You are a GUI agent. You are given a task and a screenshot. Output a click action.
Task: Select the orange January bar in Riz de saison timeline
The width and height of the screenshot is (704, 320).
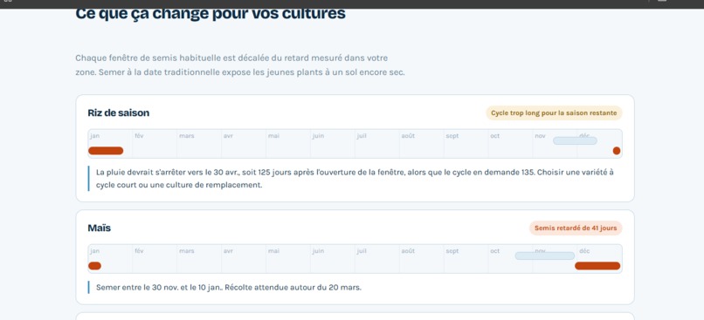click(x=106, y=151)
